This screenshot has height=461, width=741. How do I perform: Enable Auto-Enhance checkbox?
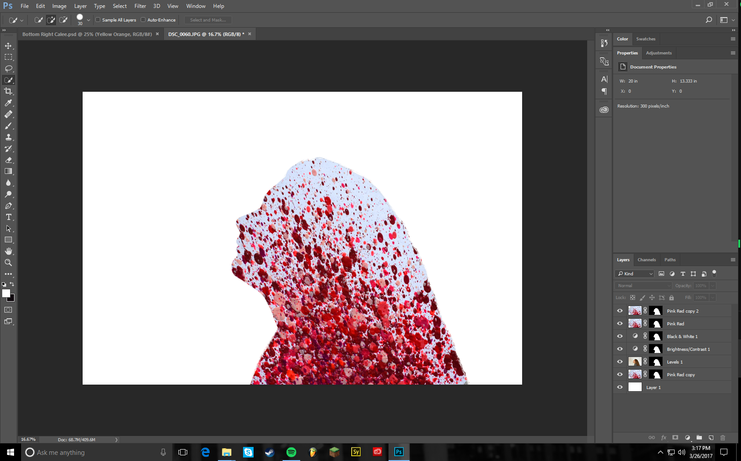(143, 20)
